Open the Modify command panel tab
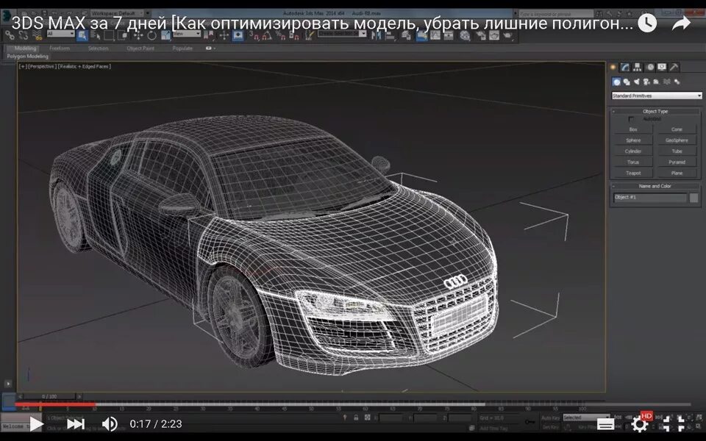The width and height of the screenshot is (706, 441). tap(625, 68)
